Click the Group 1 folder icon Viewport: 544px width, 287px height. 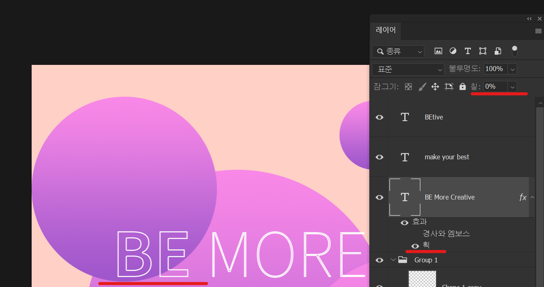[403, 260]
